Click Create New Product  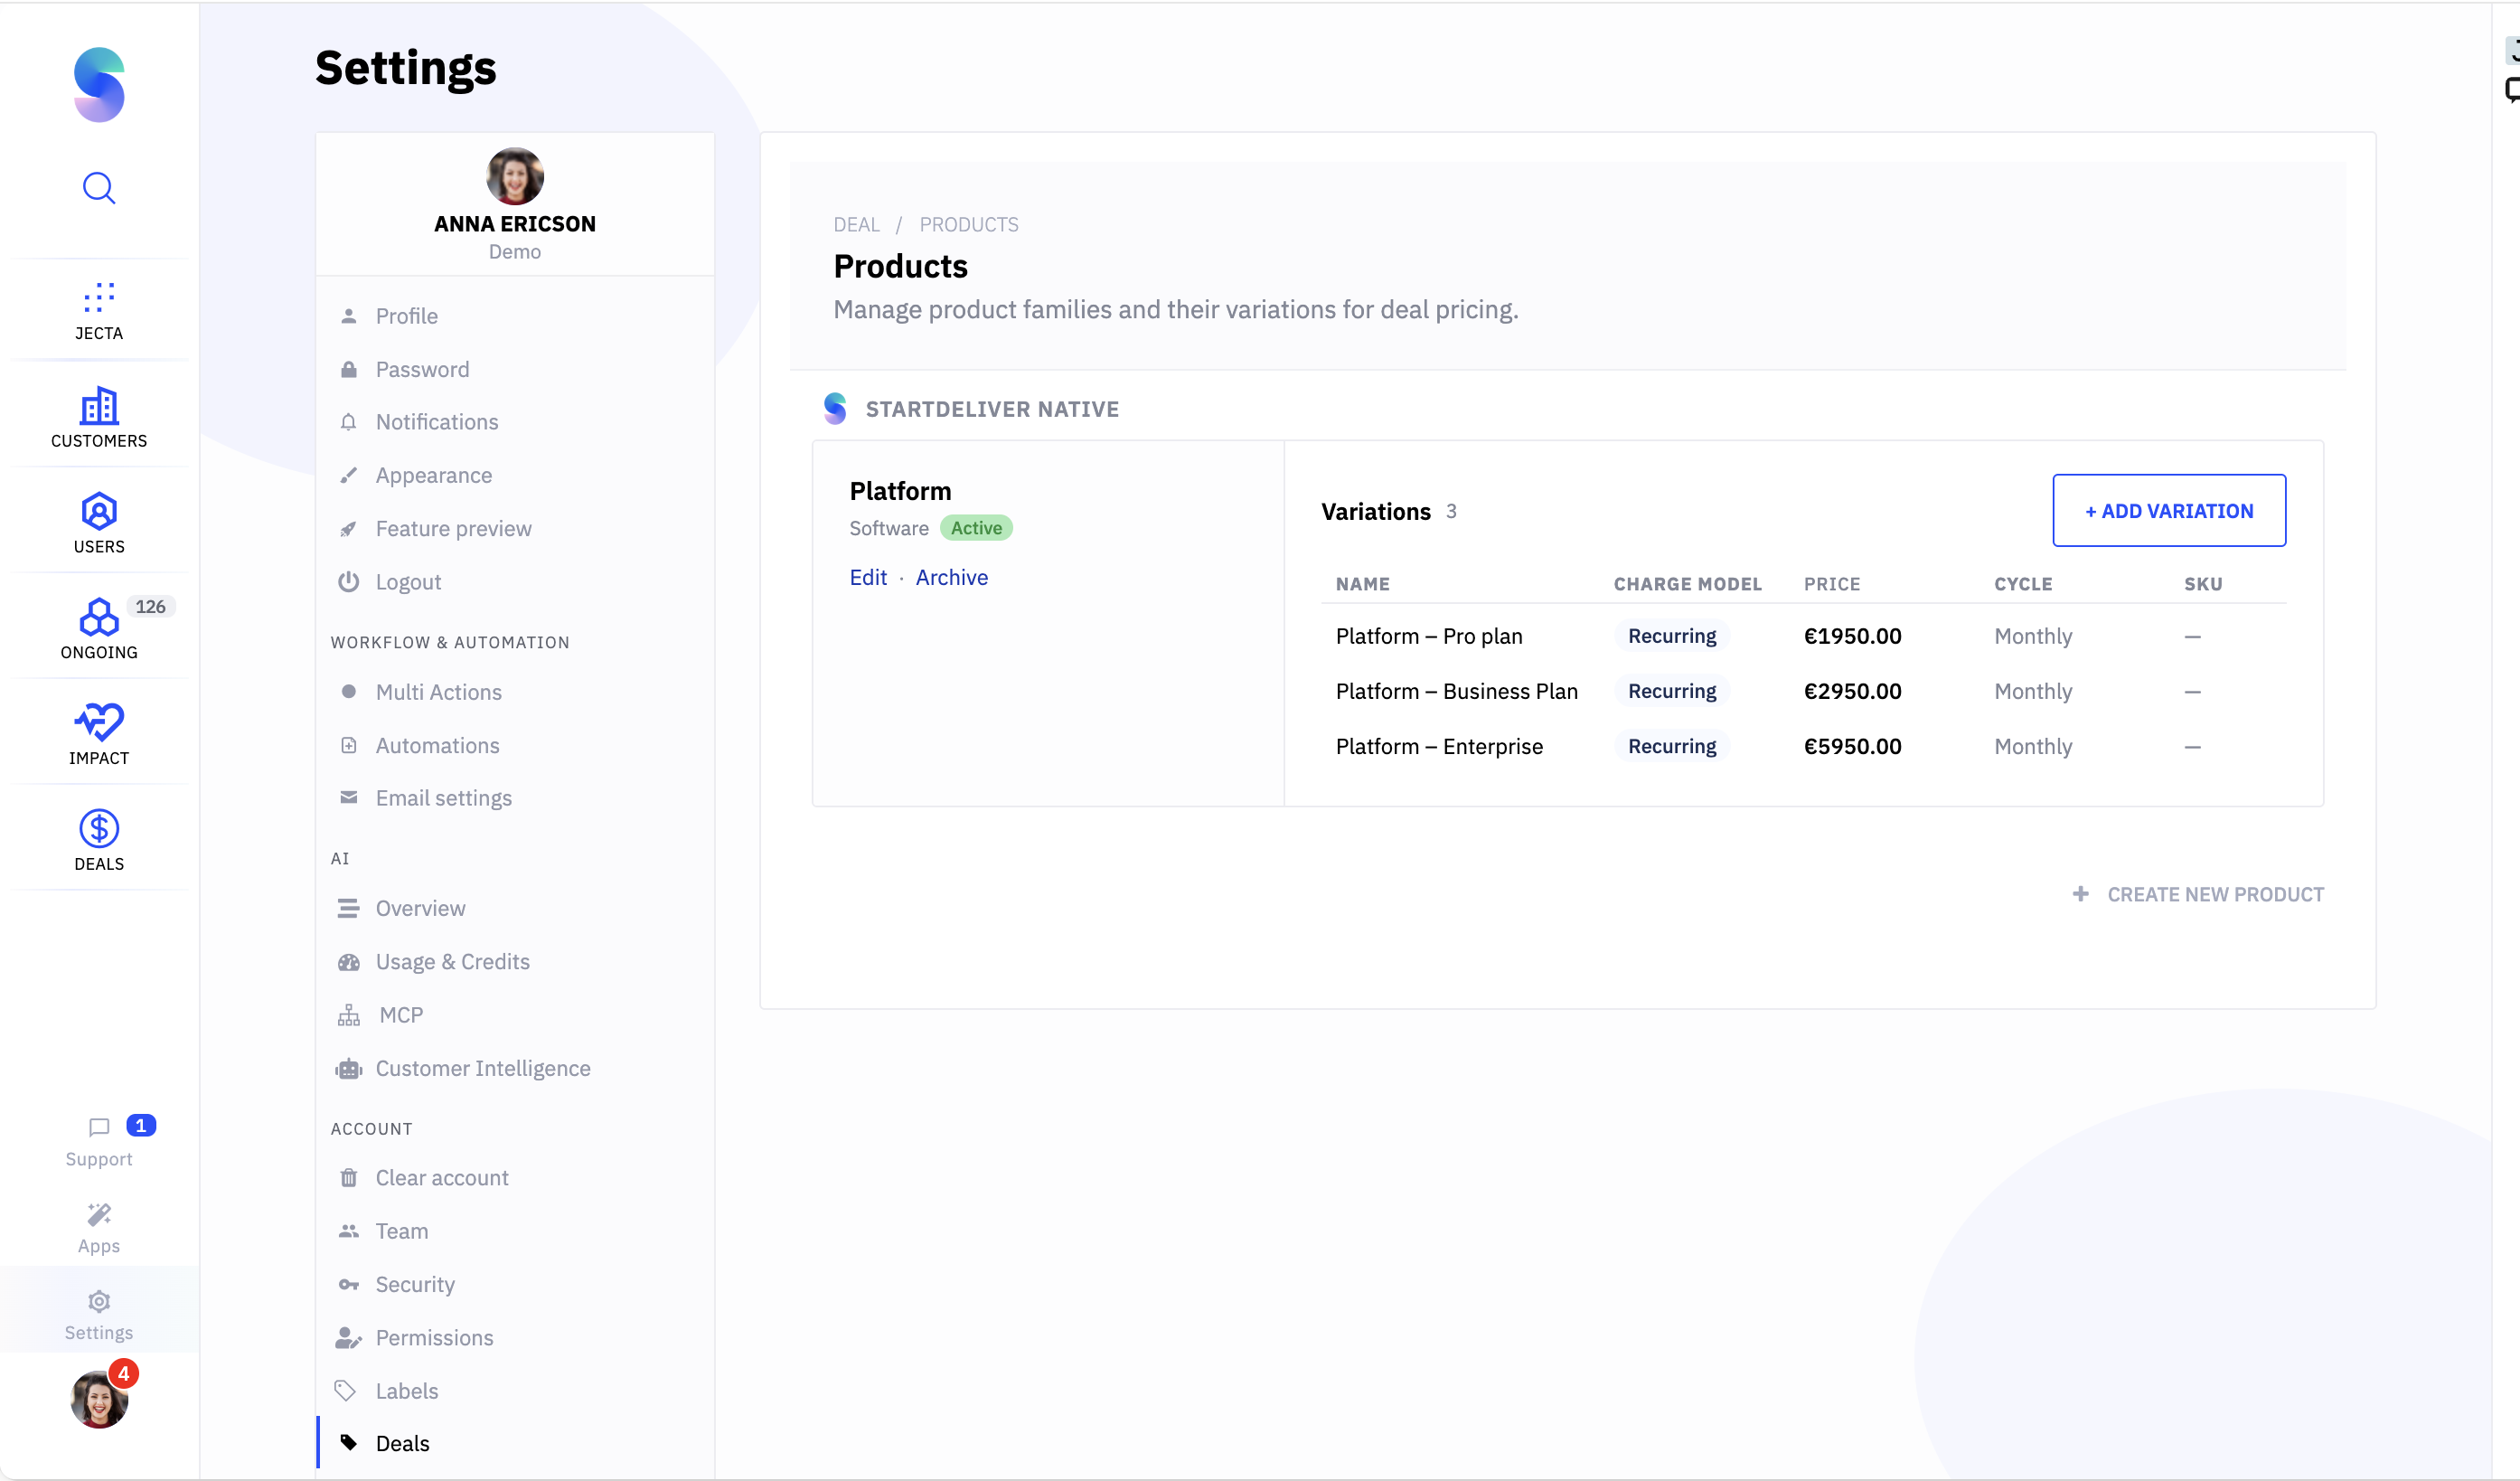point(2198,894)
